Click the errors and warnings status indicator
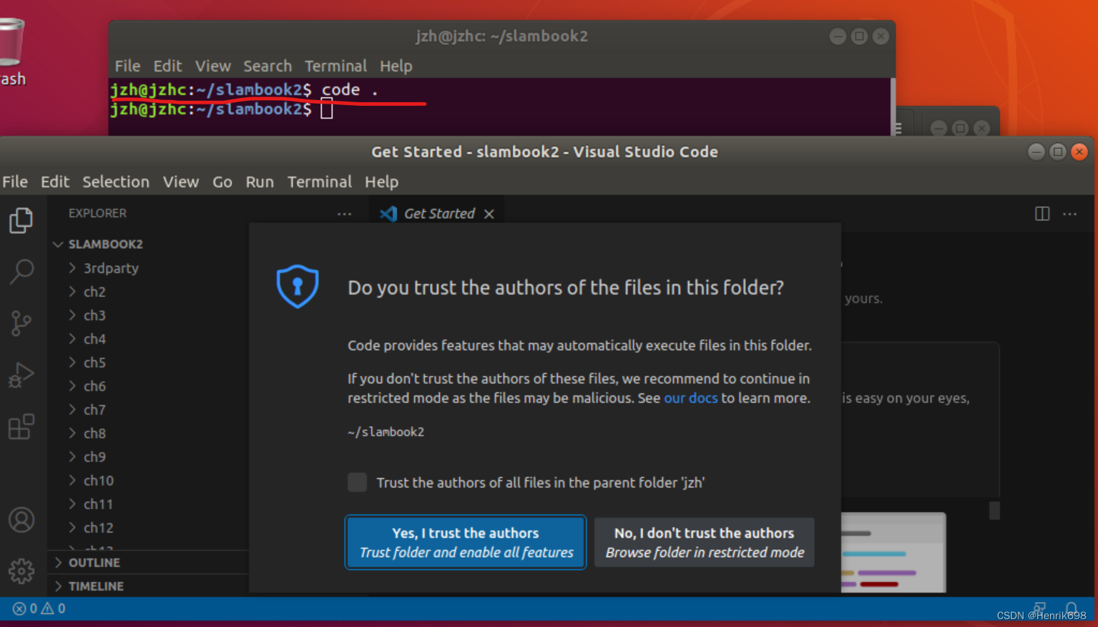Screen dimensions: 1098x627 point(39,608)
